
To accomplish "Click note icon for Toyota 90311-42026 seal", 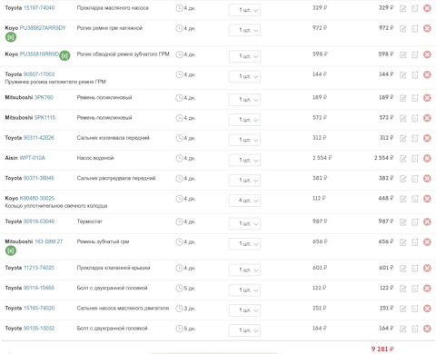I will (x=415, y=138).
